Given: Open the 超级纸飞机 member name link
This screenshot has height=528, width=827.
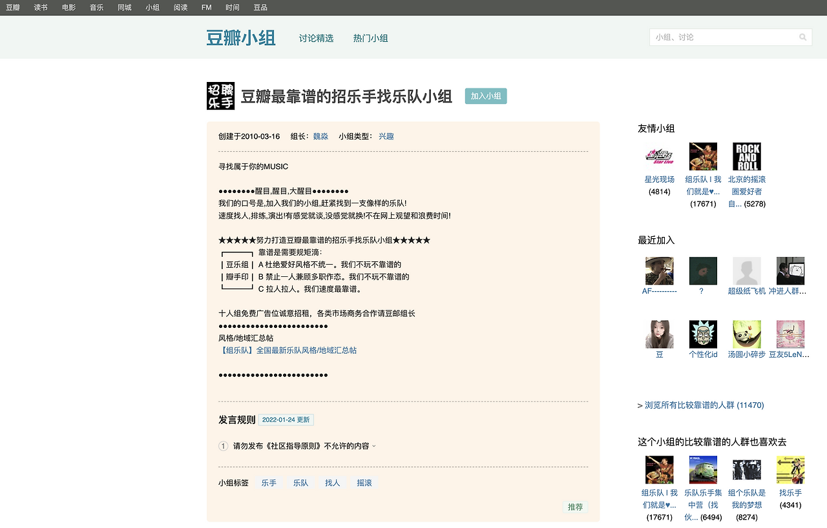Looking at the screenshot, I should click(747, 291).
